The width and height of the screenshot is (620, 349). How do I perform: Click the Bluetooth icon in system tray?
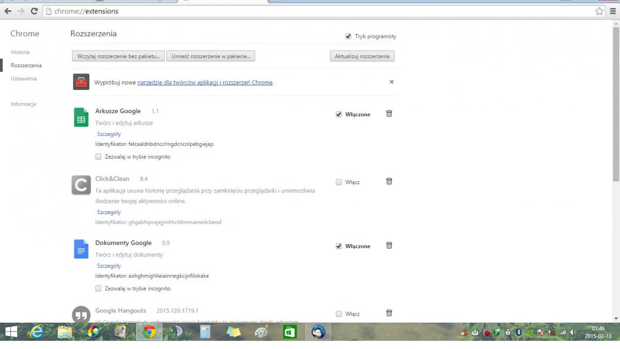coord(519,332)
